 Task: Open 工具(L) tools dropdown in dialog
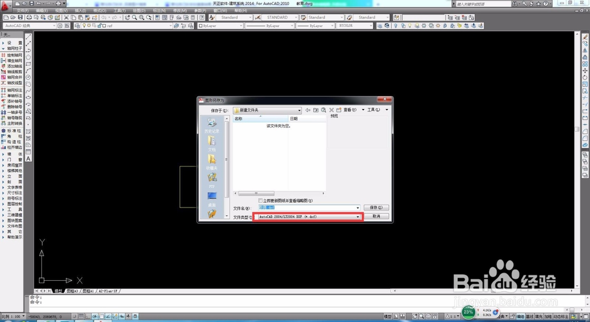[378, 110]
